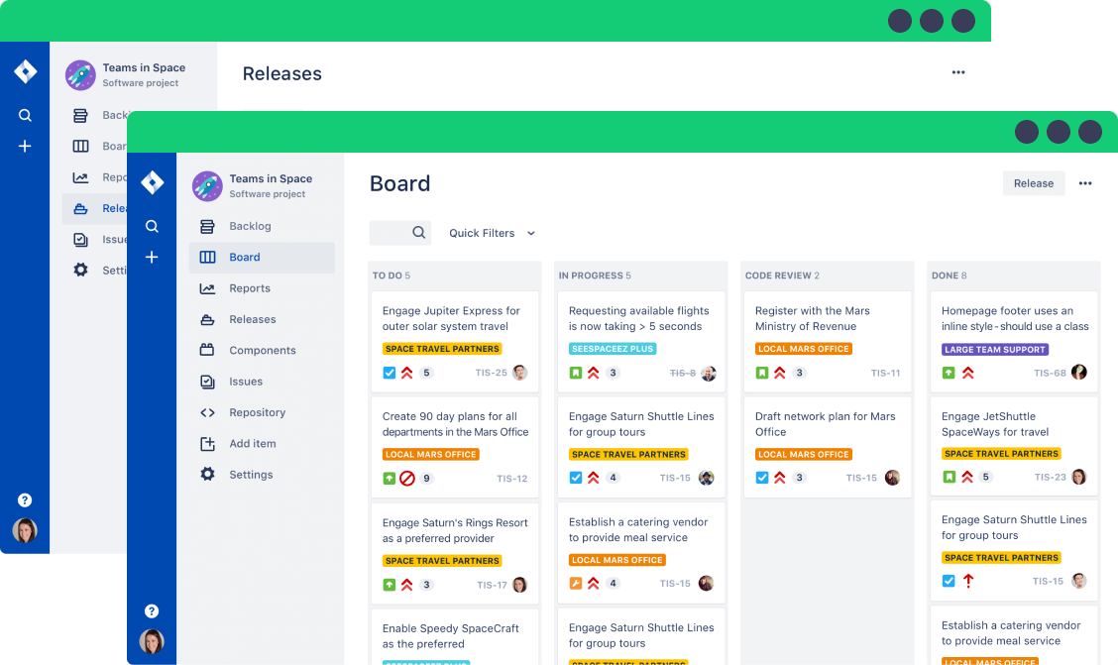Click assignee avatar on TIS-17 card
Image resolution: width=1118 pixels, height=665 pixels.
tap(519, 585)
